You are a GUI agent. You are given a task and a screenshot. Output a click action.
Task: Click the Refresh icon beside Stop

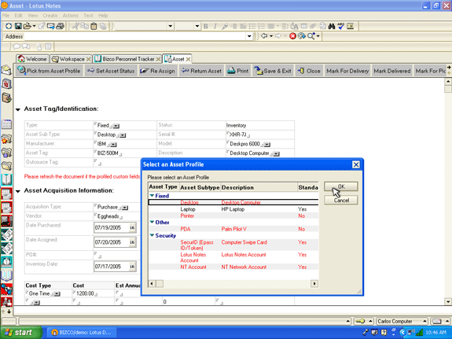tap(302, 36)
